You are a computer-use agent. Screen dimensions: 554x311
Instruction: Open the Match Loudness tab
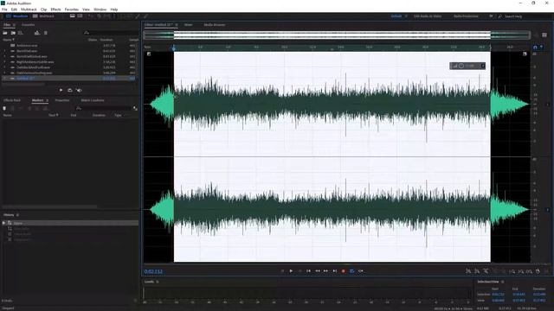pos(93,100)
